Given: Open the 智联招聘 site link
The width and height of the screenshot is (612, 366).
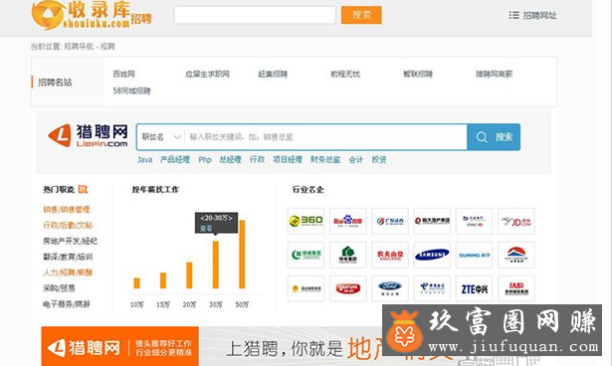Looking at the screenshot, I should 418,74.
